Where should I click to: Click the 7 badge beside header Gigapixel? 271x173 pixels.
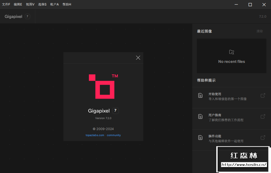[x=27, y=16]
